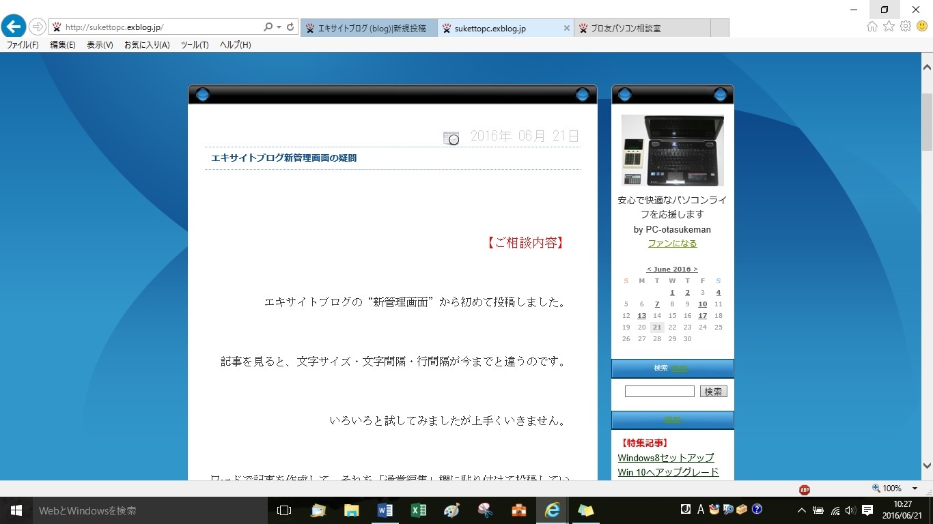Viewport: 933px width, 524px height.
Task: Click the battery power tray icon
Action: pyautogui.click(x=818, y=510)
